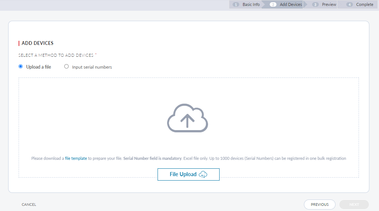Click 'Serial Number field is mandatory' text
This screenshot has height=211, width=379.
tap(152, 158)
